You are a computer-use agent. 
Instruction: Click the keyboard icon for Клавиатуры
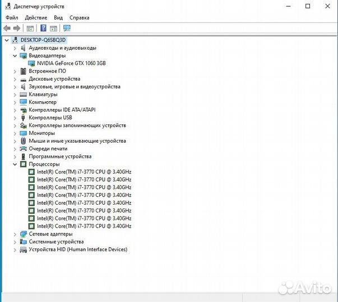(x=24, y=95)
